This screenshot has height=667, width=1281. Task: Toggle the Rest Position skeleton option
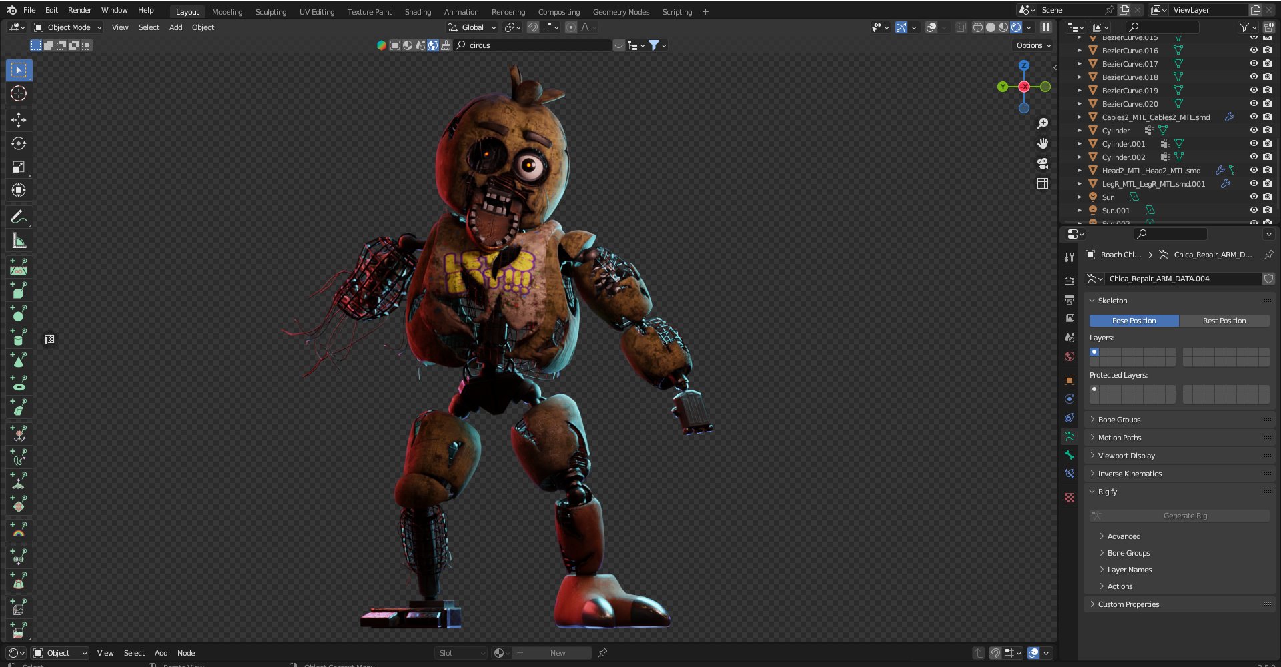pyautogui.click(x=1224, y=321)
